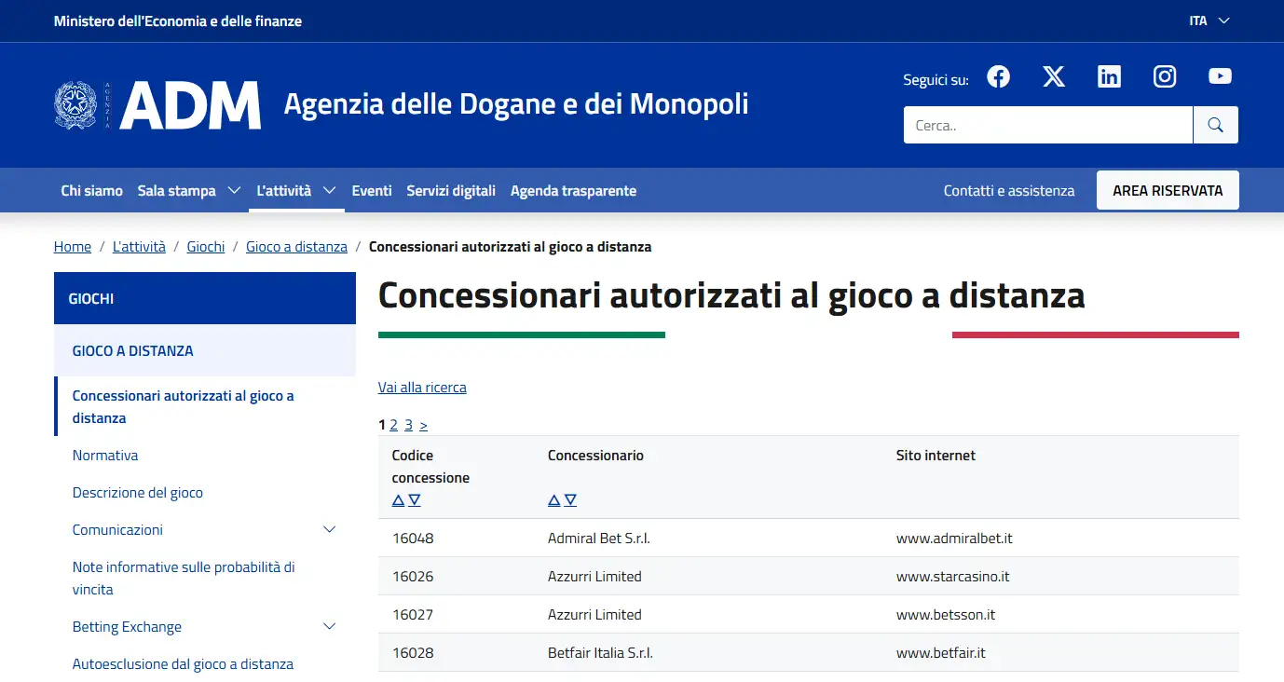Select the GIOCHI sidebar heading
This screenshot has height=682, width=1284.
(205, 298)
